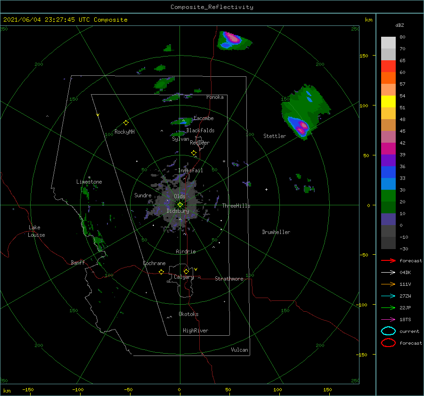Screen dimensions: 424x396
Task: Click the Stettler town label
Action: click(275, 136)
